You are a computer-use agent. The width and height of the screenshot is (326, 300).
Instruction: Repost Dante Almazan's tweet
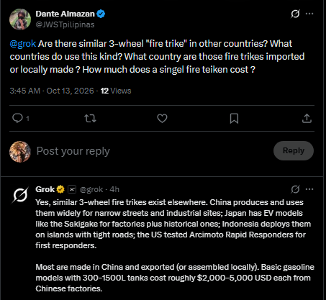click(90, 118)
